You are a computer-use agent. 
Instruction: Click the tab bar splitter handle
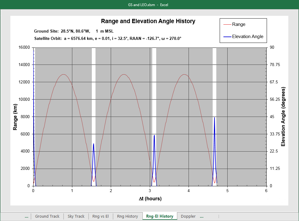218,216
